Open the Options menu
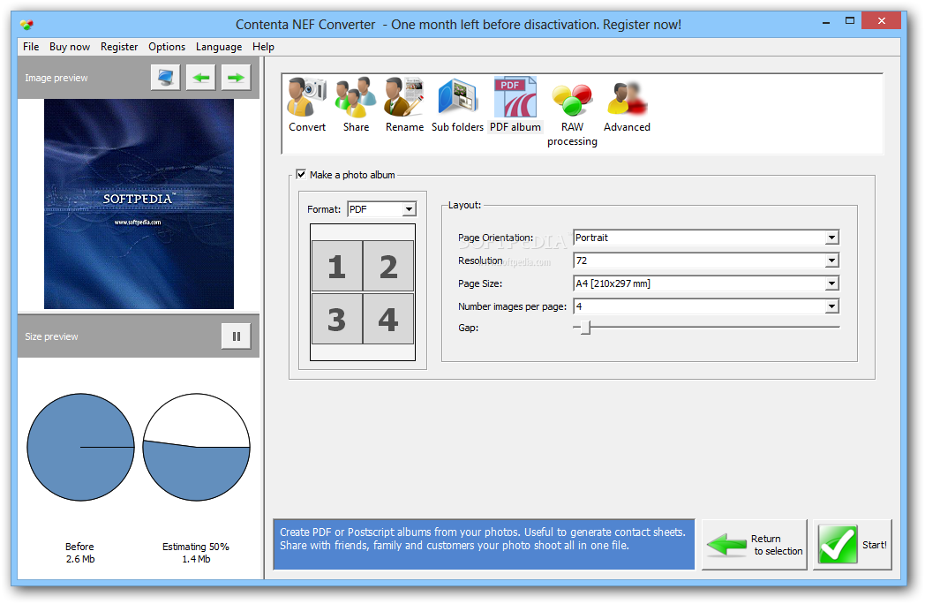Image resolution: width=925 pixels, height=604 pixels. point(167,47)
